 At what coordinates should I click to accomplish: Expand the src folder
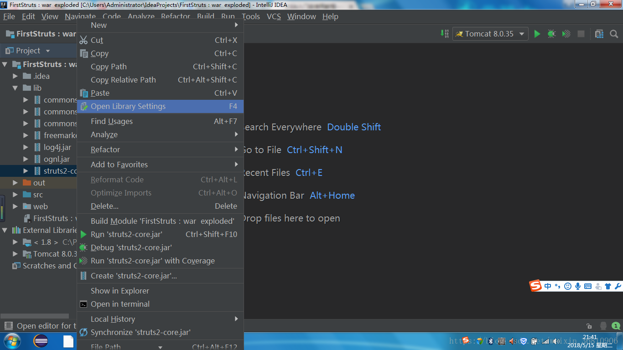click(x=16, y=195)
